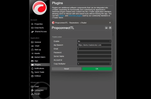Click the PropconnectTL heading text
151x99 pixels.
63,28
